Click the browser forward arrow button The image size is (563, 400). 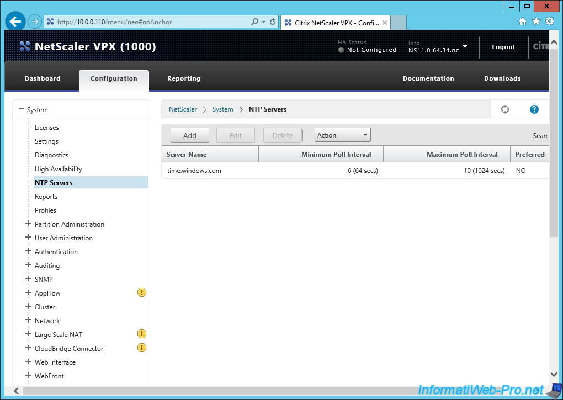coord(35,22)
